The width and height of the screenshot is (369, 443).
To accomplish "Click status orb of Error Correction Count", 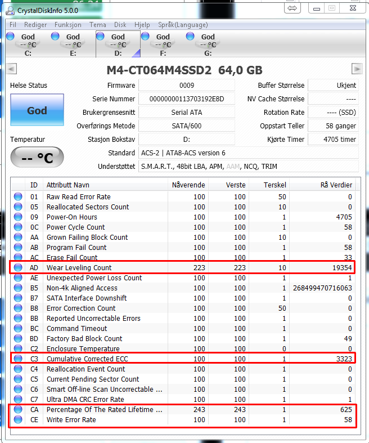I will pos(18,308).
